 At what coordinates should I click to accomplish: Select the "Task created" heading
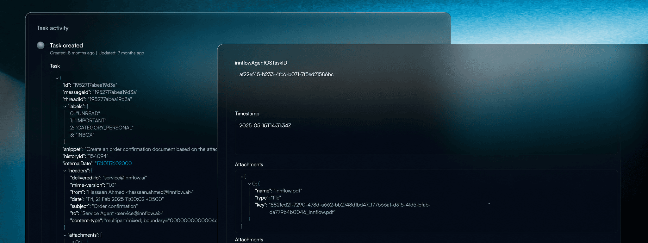(66, 46)
